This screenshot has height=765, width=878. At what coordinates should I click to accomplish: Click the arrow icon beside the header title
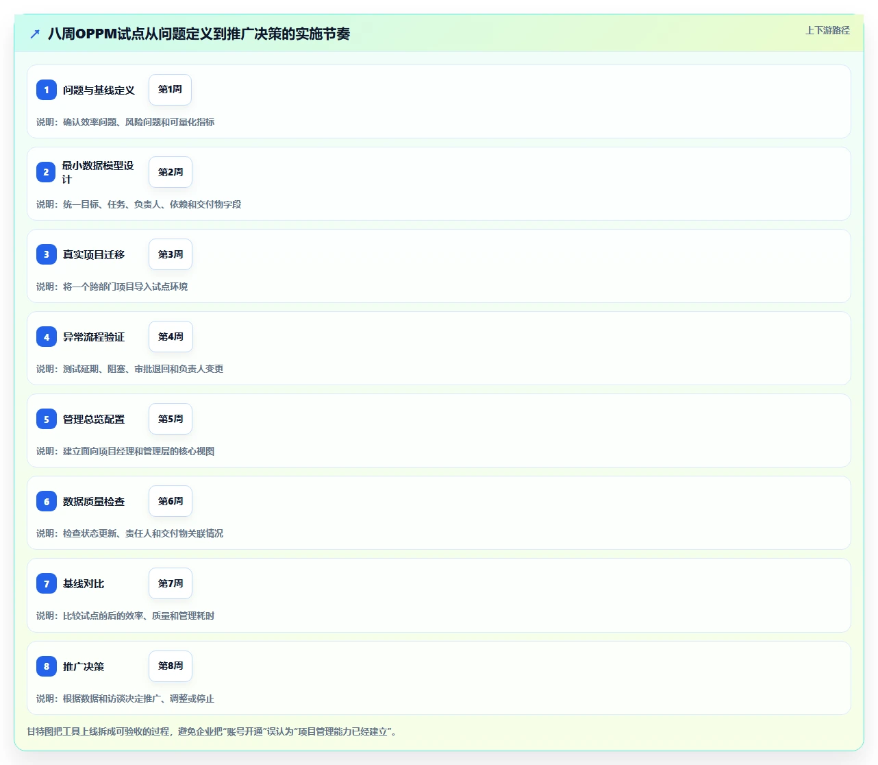point(35,34)
